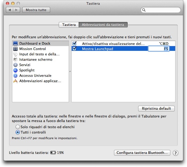The width and height of the screenshot is (187, 167).
Task: Open Configura tastiera Bluetooth settings
Action: click(x=142, y=153)
